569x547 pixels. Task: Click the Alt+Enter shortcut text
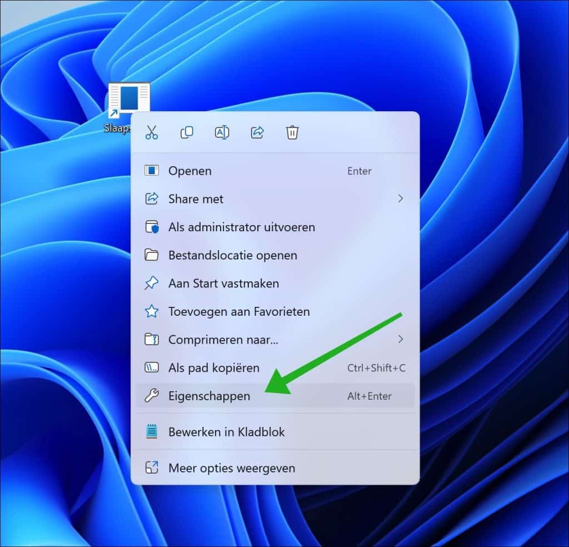(x=370, y=396)
